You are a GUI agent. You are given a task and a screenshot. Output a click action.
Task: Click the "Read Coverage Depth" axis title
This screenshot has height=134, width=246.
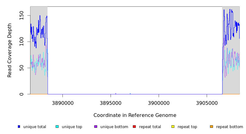(x=10, y=50)
